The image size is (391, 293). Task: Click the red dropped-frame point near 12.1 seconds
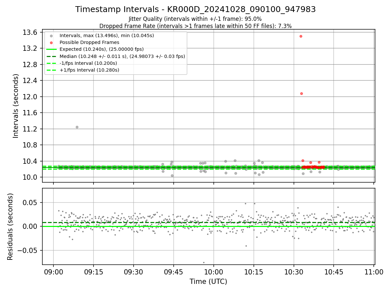pos(301,93)
